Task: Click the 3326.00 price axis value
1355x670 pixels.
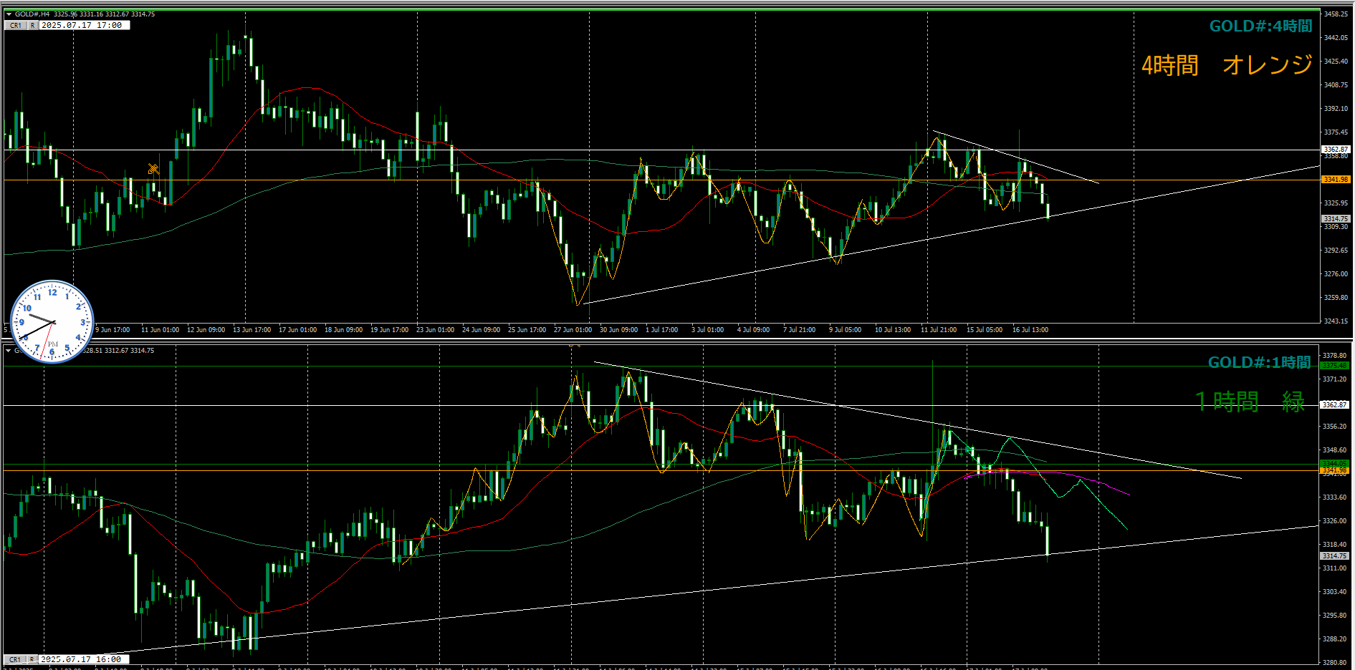Action: tap(1334, 521)
